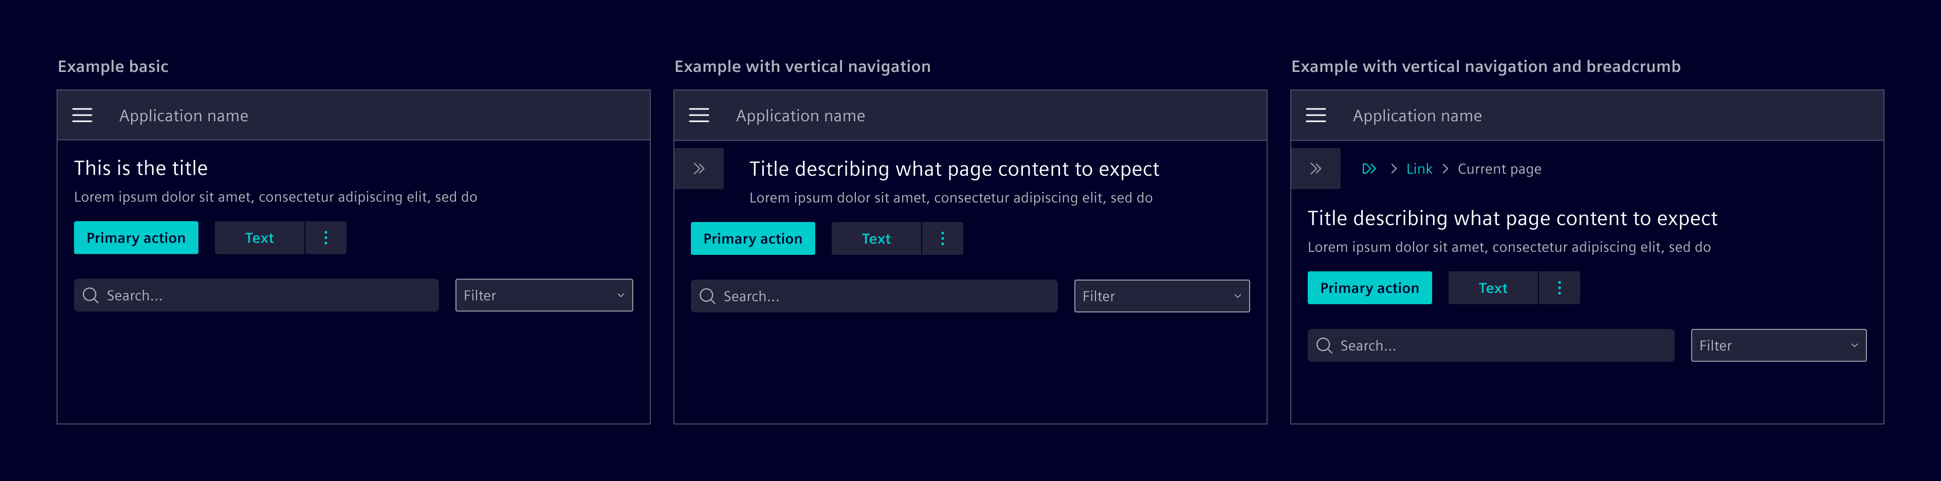Click Application name in the basic example header
Screen dimensions: 1941x481
tap(183, 115)
